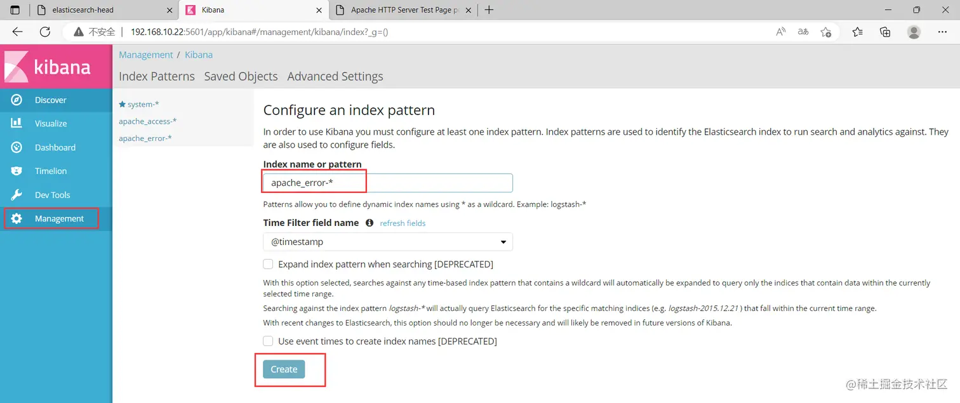The image size is (960, 403).
Task: Click the Kibana logo in sidebar
Action: [x=56, y=66]
